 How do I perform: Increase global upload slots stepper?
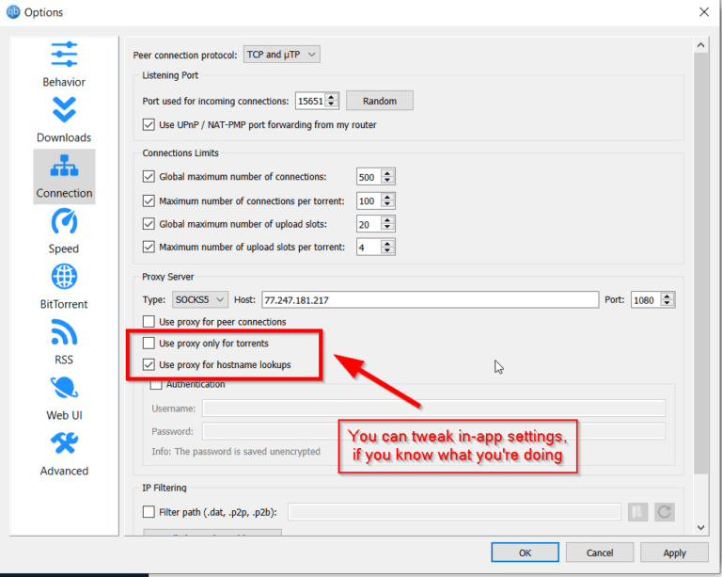coord(387,221)
